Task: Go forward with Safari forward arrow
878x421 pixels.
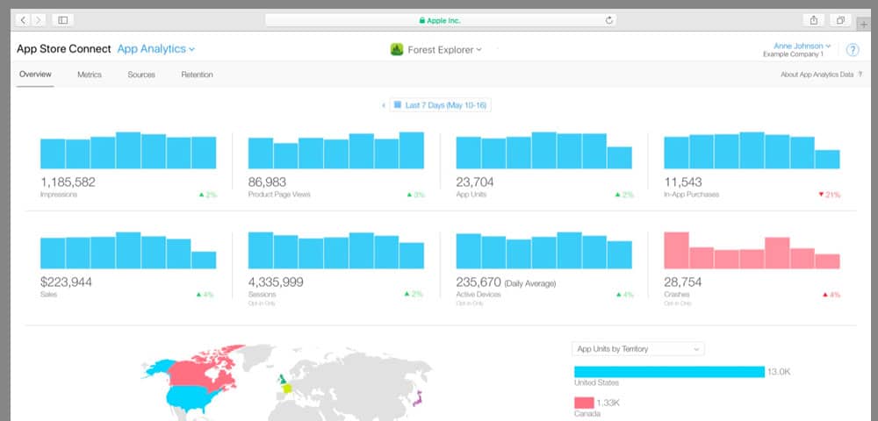Action: coord(38,20)
